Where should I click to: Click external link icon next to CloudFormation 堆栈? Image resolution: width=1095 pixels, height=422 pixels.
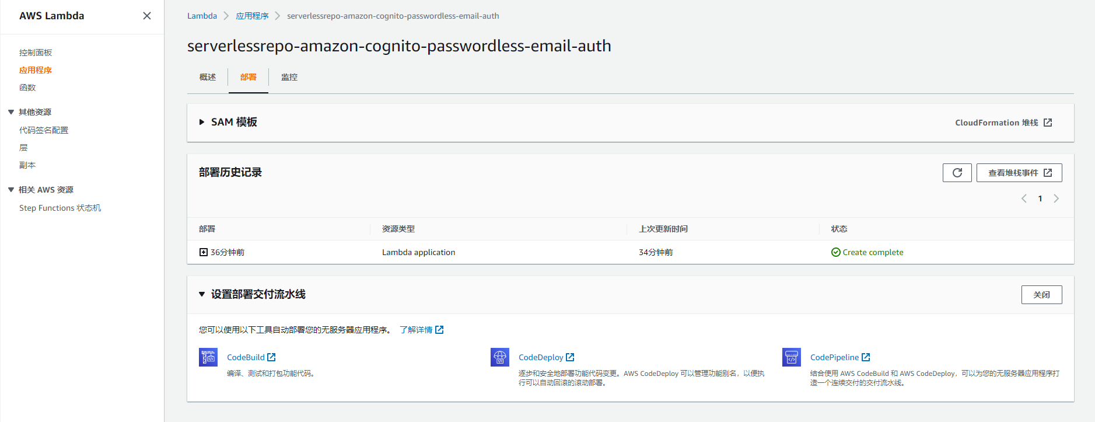[x=1048, y=123]
